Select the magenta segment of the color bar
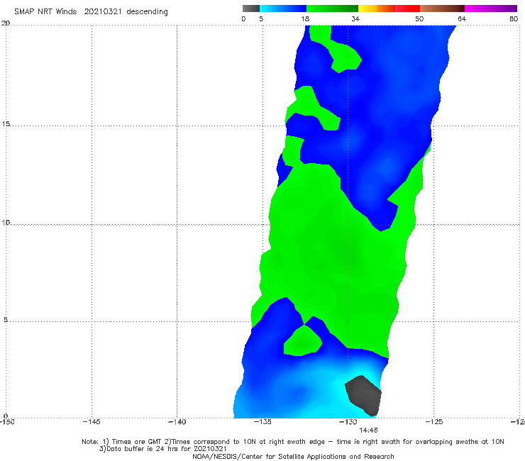 pos(491,9)
